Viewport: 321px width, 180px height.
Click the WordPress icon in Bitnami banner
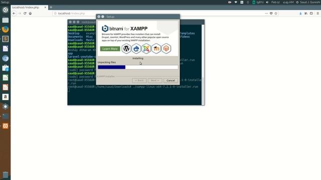(126, 48)
